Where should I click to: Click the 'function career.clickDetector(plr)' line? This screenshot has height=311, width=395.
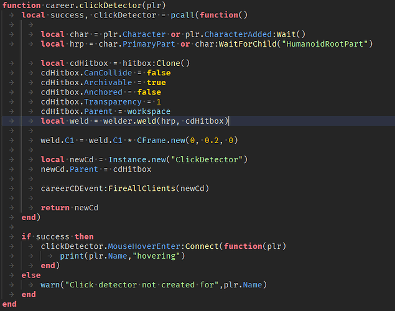coord(84,6)
